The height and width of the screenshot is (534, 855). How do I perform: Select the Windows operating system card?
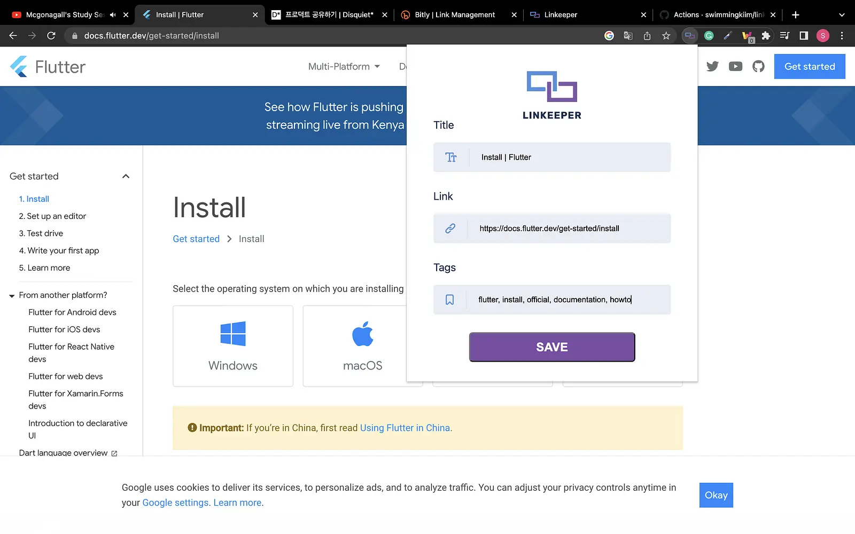pyautogui.click(x=233, y=346)
